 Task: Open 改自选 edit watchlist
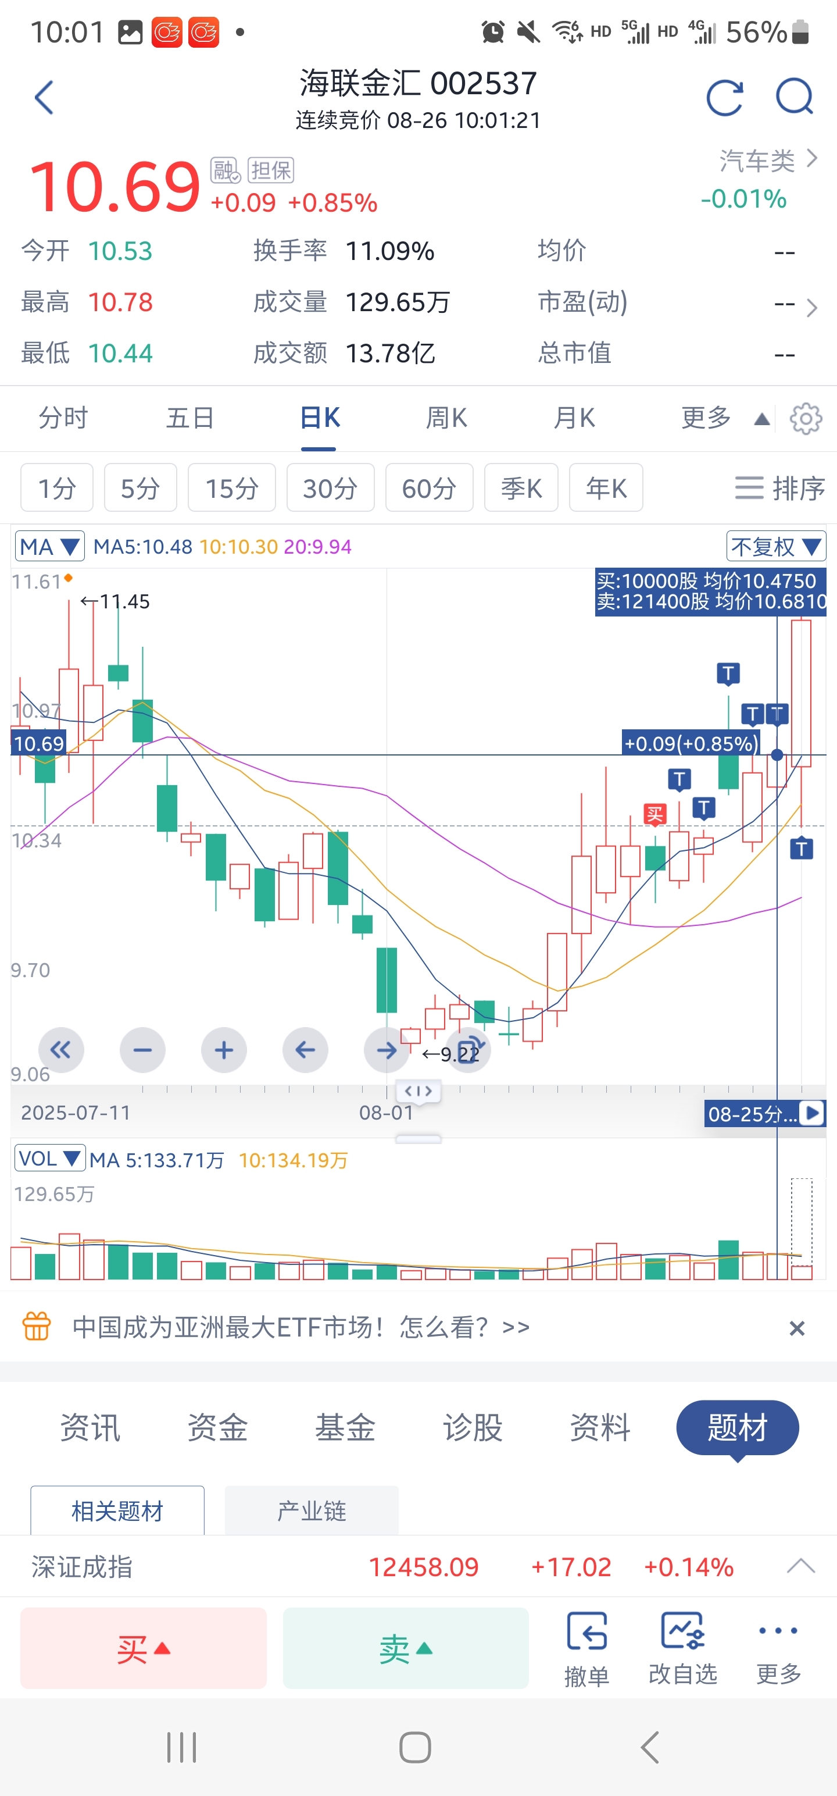[683, 1649]
